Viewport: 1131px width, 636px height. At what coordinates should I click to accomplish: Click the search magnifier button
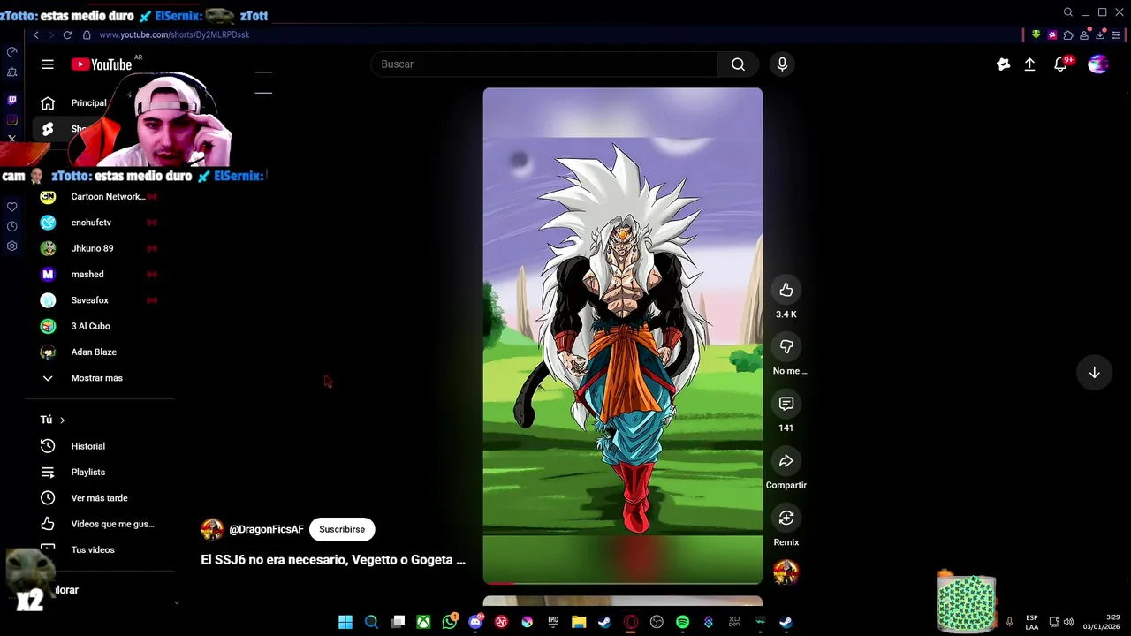738,64
